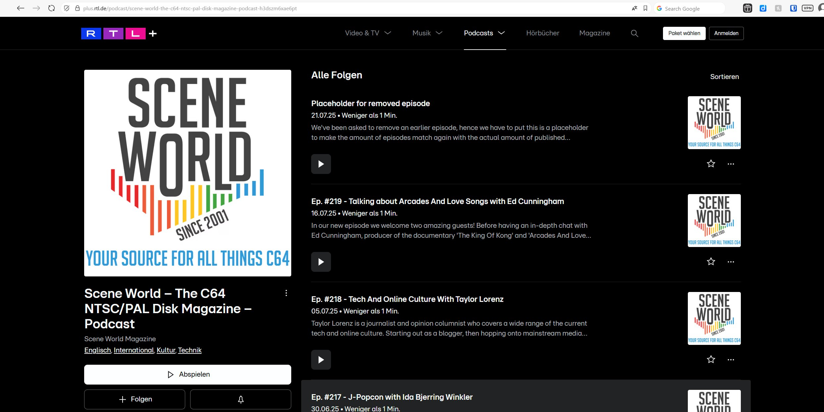Image resolution: width=824 pixels, height=412 pixels.
Task: Click the Placeholder episode cover thumbnail
Action: coord(714,123)
